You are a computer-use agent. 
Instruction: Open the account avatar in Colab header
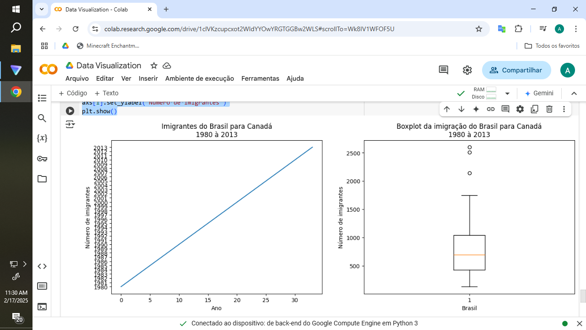pyautogui.click(x=568, y=70)
